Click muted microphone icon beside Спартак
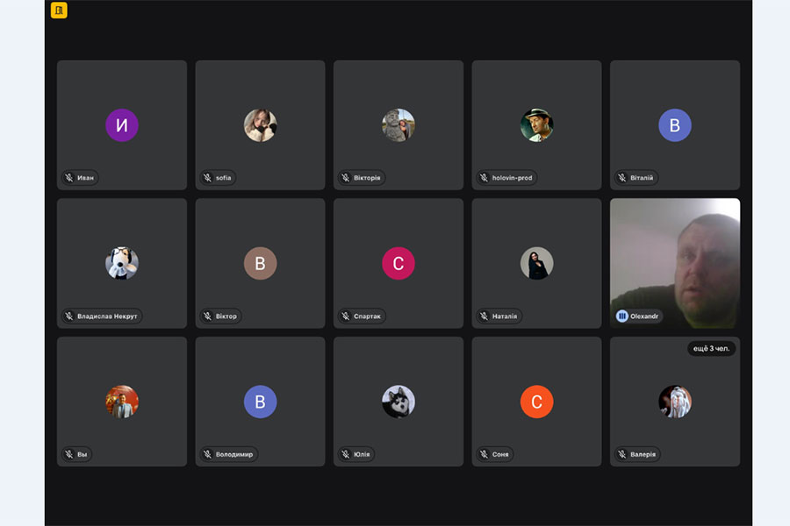The image size is (790, 526). [x=346, y=316]
